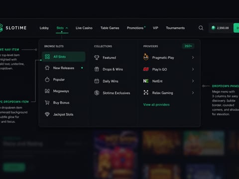Click the Daily Wins calendar icon
Viewport: 239px width, 179px height.
(x=97, y=81)
